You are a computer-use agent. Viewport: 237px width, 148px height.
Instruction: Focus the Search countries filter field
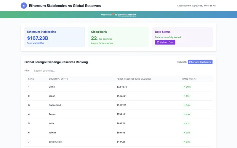pos(48,70)
